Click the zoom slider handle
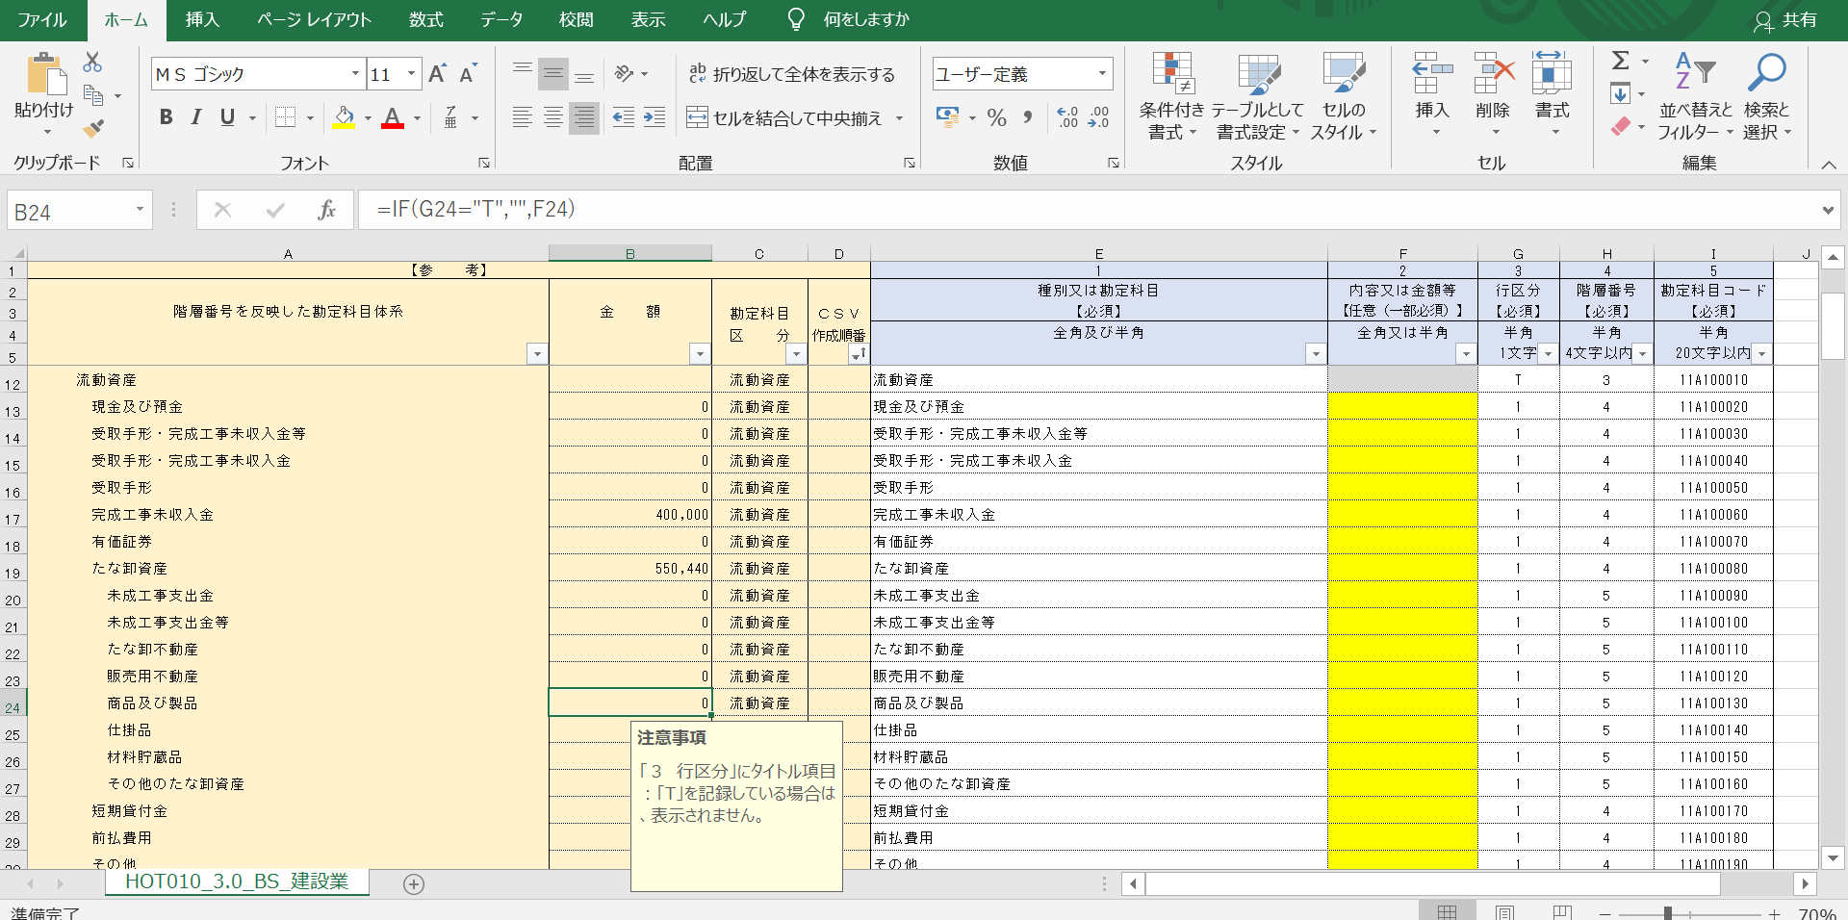Image resolution: width=1848 pixels, height=920 pixels. [1667, 913]
